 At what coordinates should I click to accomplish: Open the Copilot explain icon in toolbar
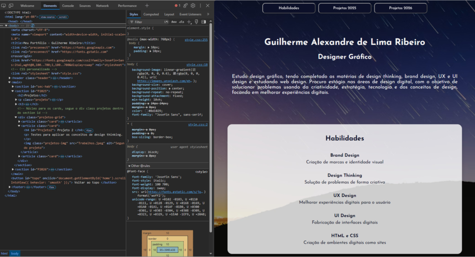[185, 6]
